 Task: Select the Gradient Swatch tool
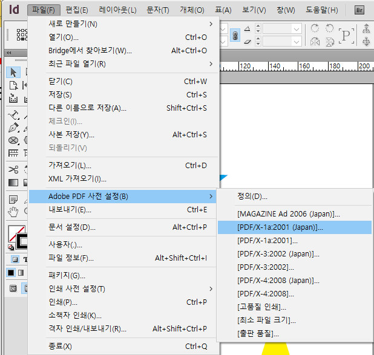(13, 183)
